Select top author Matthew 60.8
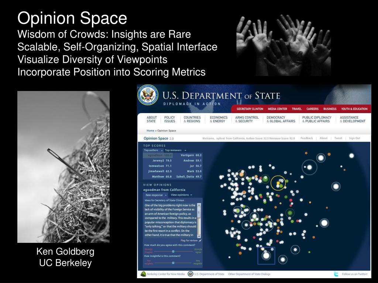 [x=162, y=177]
